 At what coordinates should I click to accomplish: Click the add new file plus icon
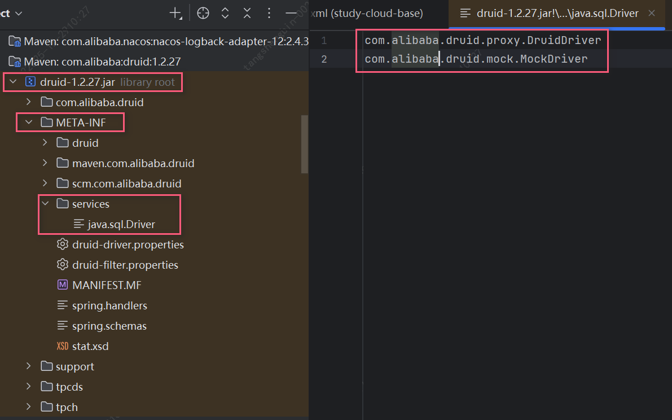click(175, 14)
